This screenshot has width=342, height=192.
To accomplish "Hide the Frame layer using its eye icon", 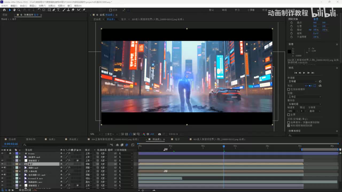I will [x=2, y=154].
